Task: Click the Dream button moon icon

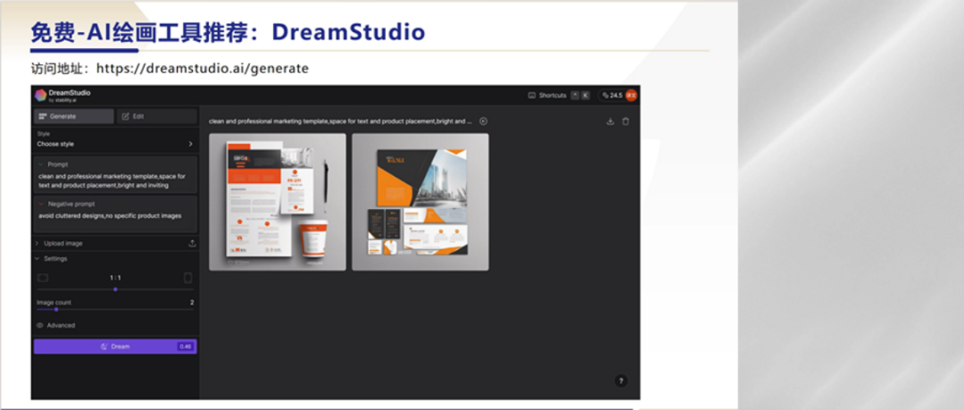Action: click(104, 347)
